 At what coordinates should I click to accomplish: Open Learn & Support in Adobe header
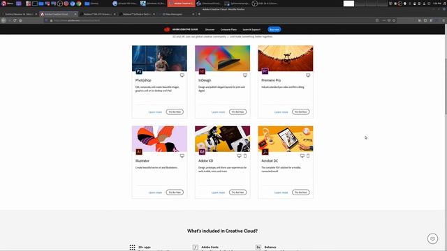click(251, 29)
